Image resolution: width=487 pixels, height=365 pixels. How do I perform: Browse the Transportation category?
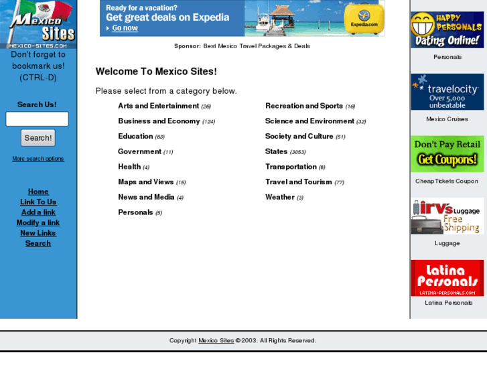coord(291,167)
